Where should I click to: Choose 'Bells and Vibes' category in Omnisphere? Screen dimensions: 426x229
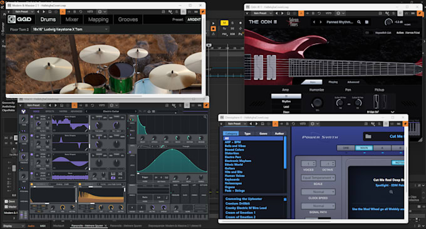coord(235,146)
